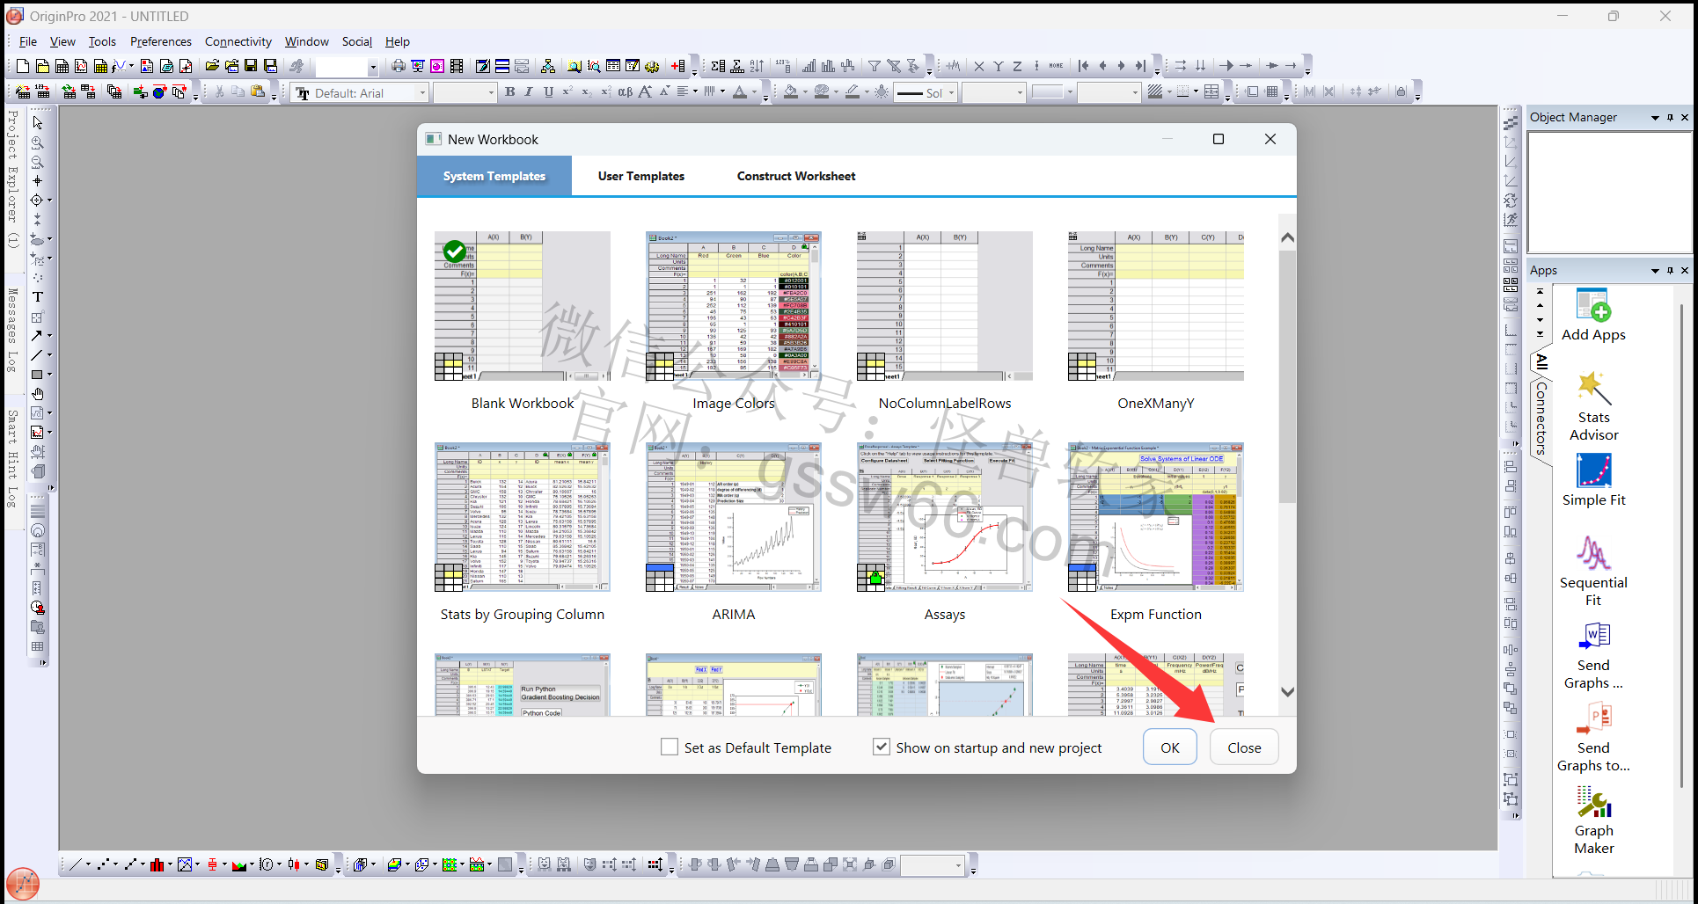Click OK in New Workbook dialog
This screenshot has width=1698, height=904.
1169,747
